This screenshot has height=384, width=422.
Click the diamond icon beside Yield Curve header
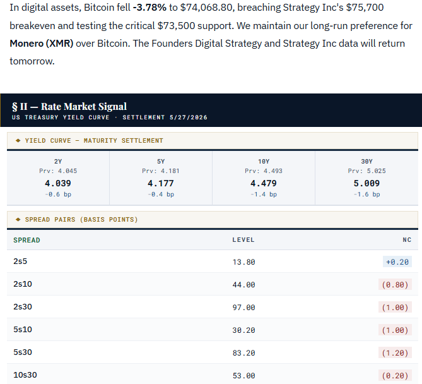pos(18,140)
